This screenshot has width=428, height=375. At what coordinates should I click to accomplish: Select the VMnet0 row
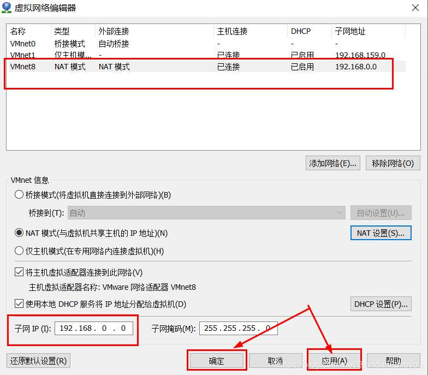click(x=207, y=44)
